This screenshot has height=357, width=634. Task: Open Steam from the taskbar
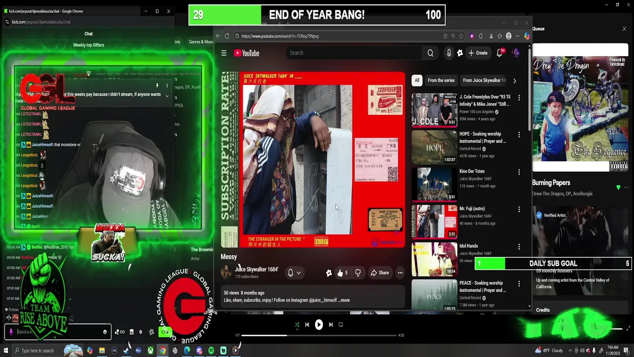(126, 351)
